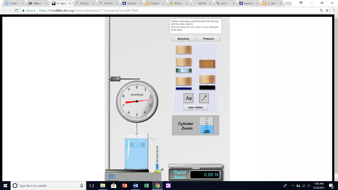Click the camera screen capture icon
Screen dimensions: 338x190
click(x=112, y=176)
